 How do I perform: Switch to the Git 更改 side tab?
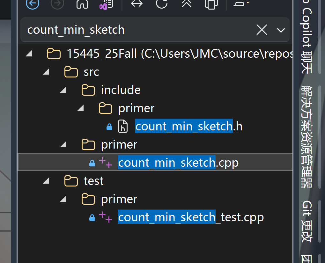click(x=307, y=221)
